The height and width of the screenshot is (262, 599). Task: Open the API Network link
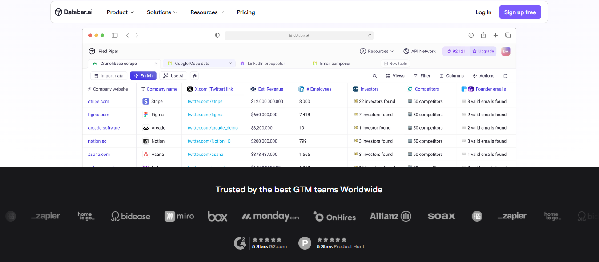point(419,51)
